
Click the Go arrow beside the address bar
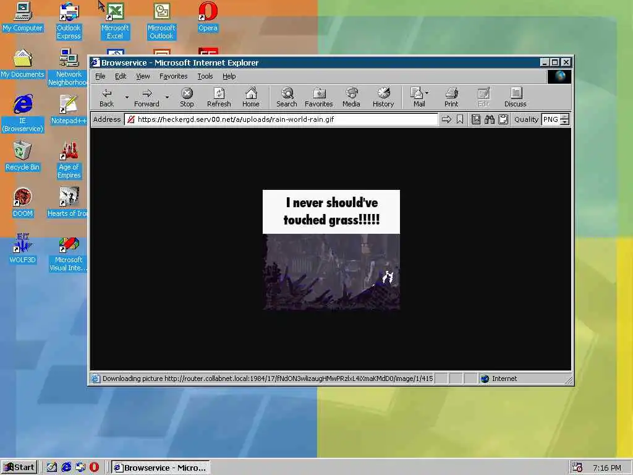(x=446, y=119)
